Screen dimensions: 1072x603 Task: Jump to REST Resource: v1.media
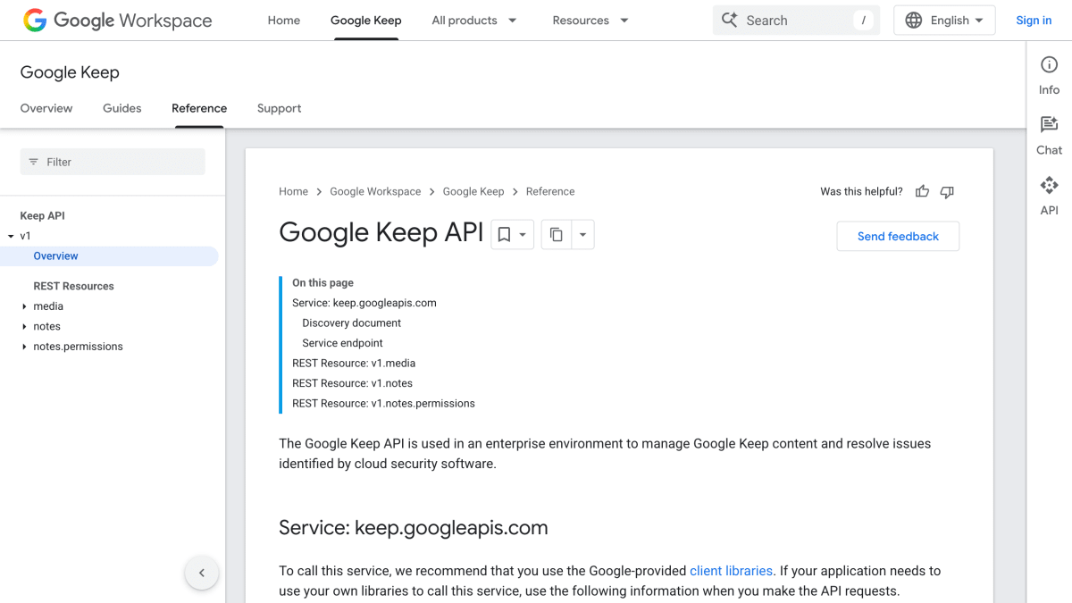354,363
